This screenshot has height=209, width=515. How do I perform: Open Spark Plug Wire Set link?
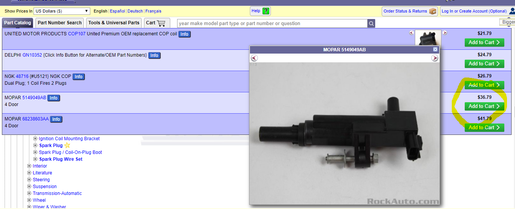[x=61, y=159]
